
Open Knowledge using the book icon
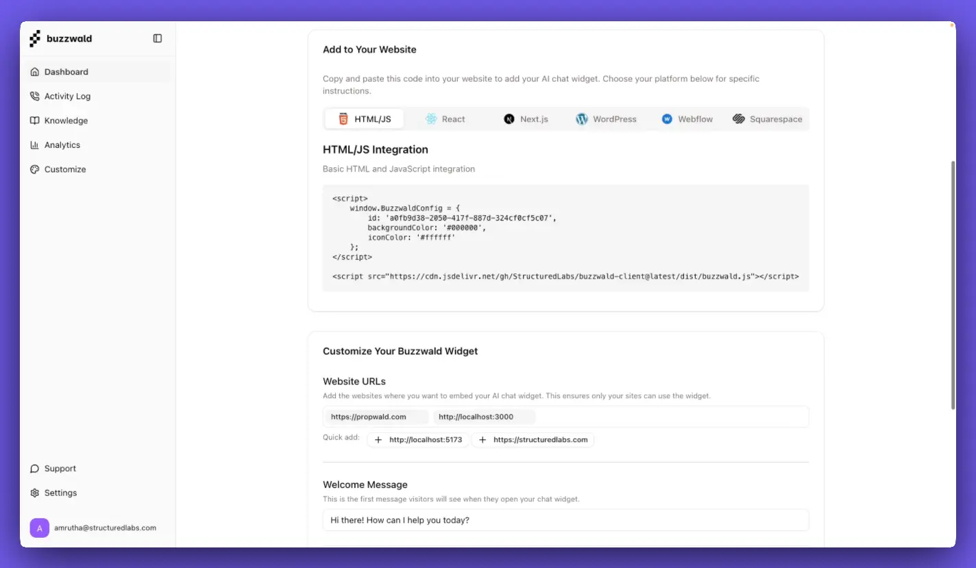(34, 121)
